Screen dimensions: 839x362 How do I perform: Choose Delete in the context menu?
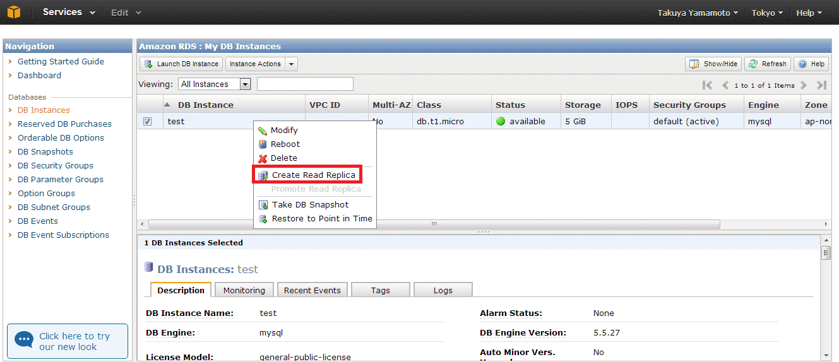(x=284, y=158)
